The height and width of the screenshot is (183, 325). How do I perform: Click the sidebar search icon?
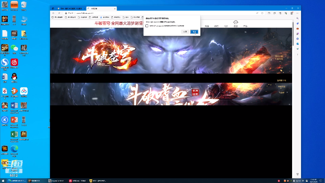click(297, 18)
